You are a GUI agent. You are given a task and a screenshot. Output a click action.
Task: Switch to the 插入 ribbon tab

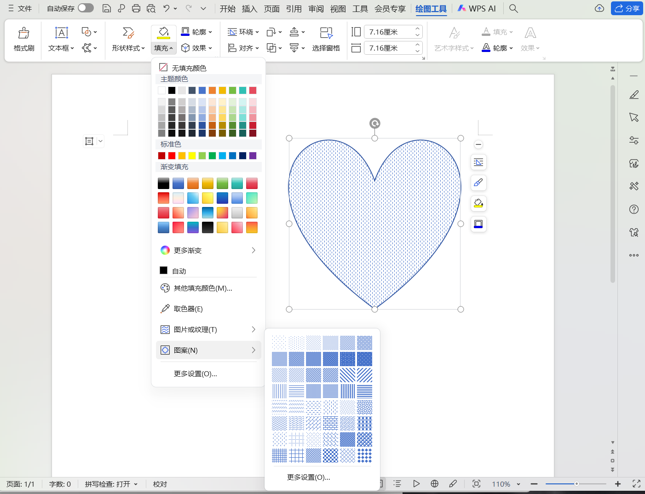coord(249,8)
